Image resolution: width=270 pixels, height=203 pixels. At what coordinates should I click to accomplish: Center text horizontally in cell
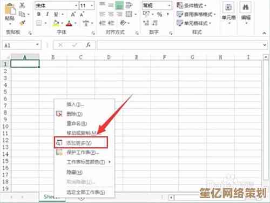(111, 14)
